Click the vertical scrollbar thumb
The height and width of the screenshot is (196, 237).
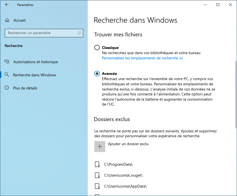[x=236, y=95]
